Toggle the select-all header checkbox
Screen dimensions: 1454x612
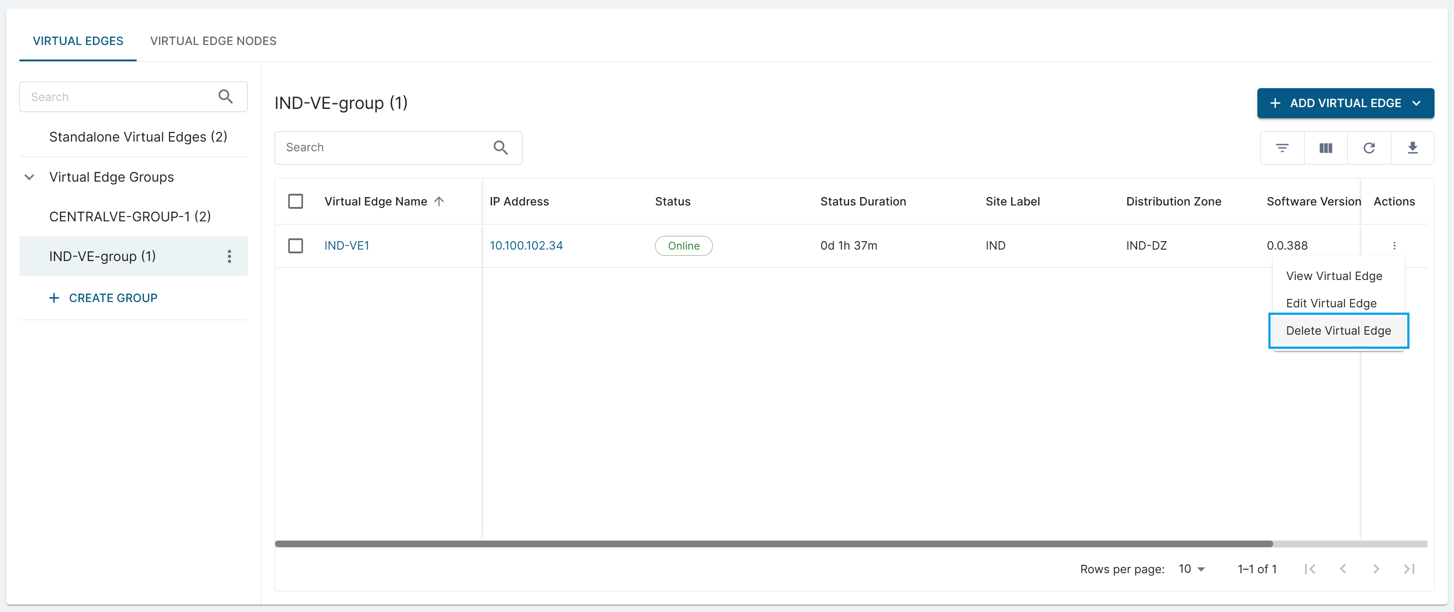point(295,202)
